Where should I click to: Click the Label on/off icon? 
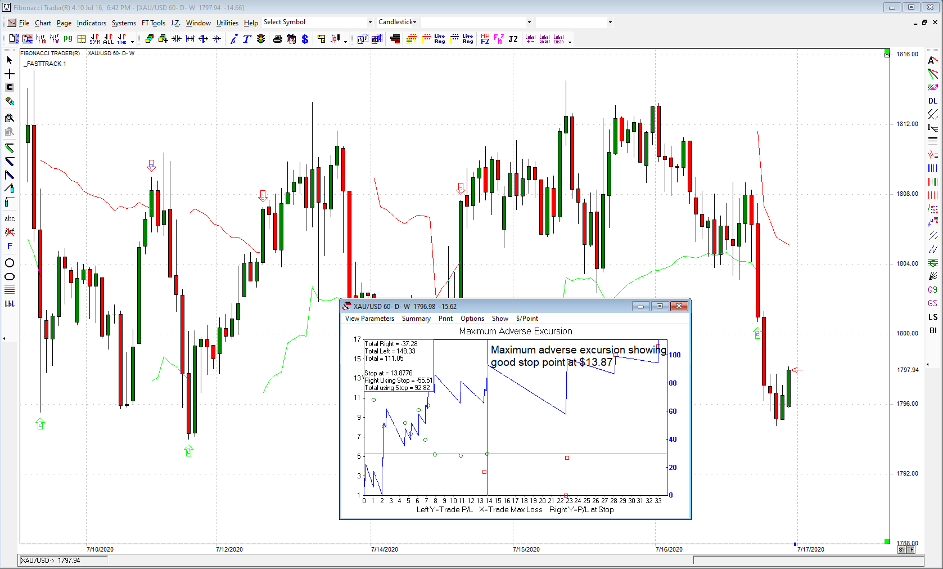(x=544, y=39)
